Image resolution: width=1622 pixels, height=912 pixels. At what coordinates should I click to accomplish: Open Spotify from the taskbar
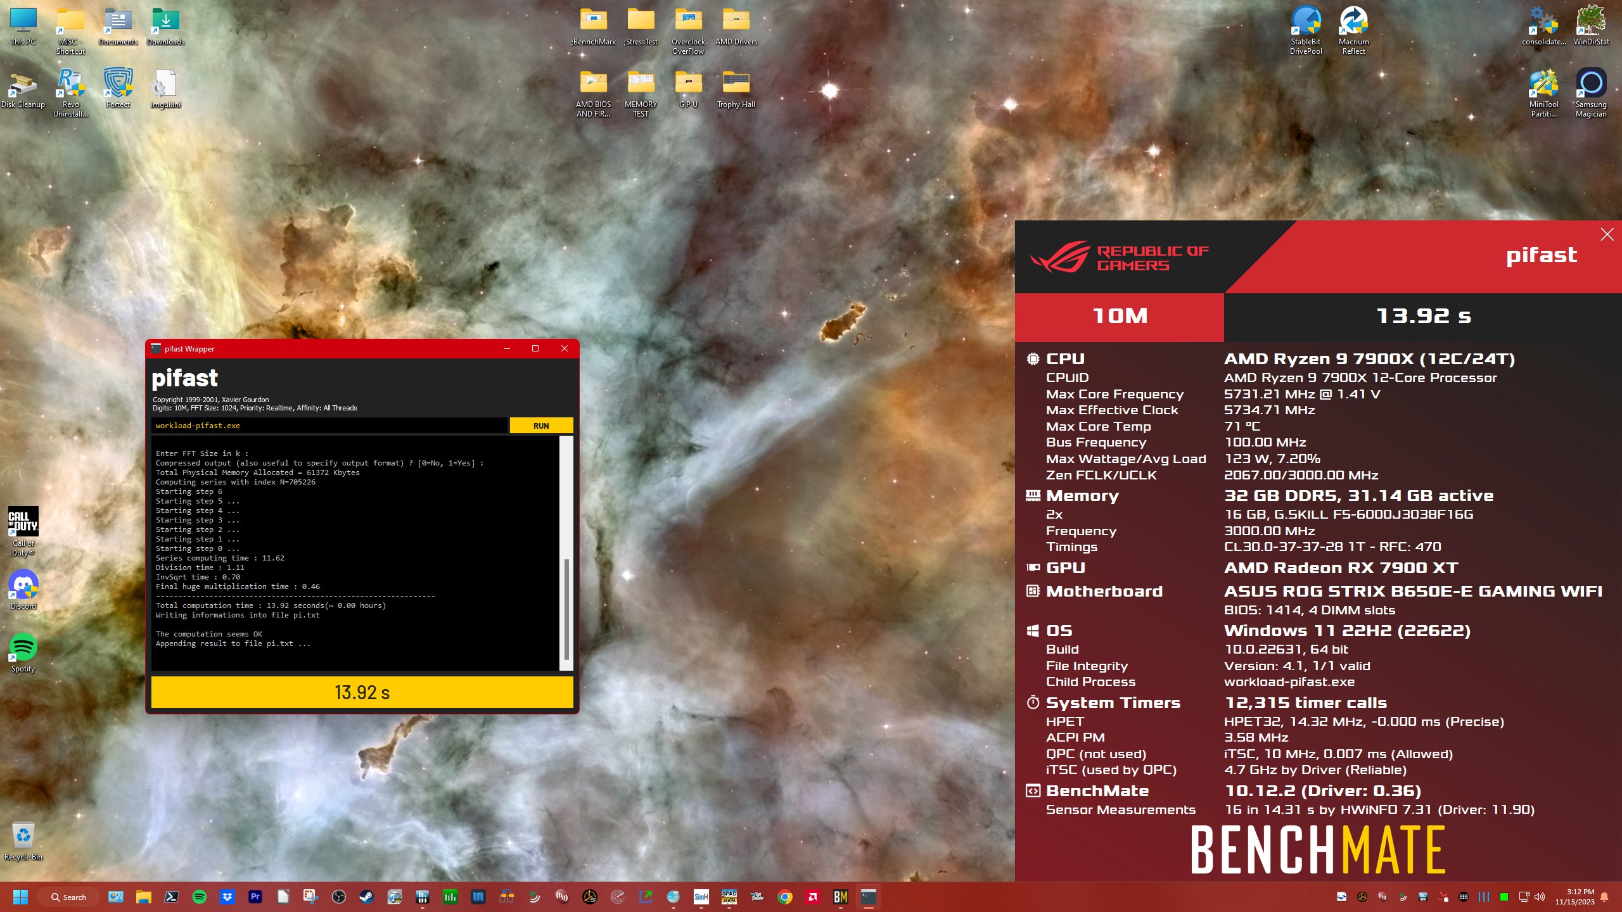point(200,897)
